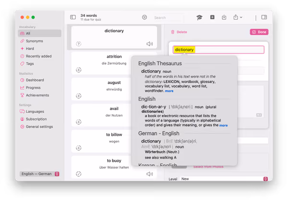Toggle the sidebar panel icon
288x201 pixels.
(x=73, y=17)
